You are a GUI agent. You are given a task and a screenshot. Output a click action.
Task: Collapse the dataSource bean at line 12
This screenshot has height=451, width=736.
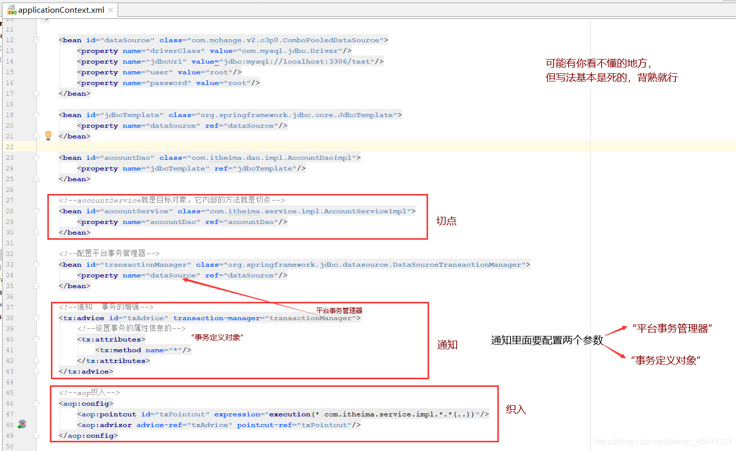pos(36,40)
